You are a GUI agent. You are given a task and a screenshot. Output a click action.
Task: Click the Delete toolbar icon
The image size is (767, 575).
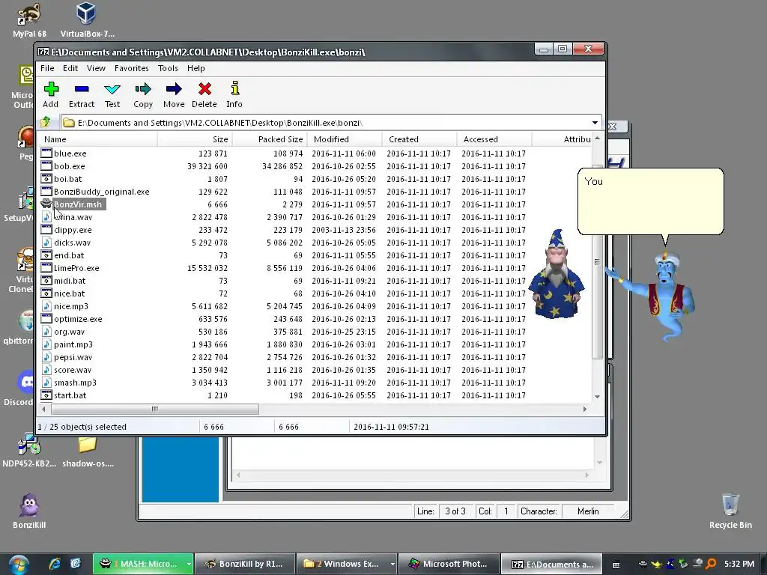tap(204, 89)
